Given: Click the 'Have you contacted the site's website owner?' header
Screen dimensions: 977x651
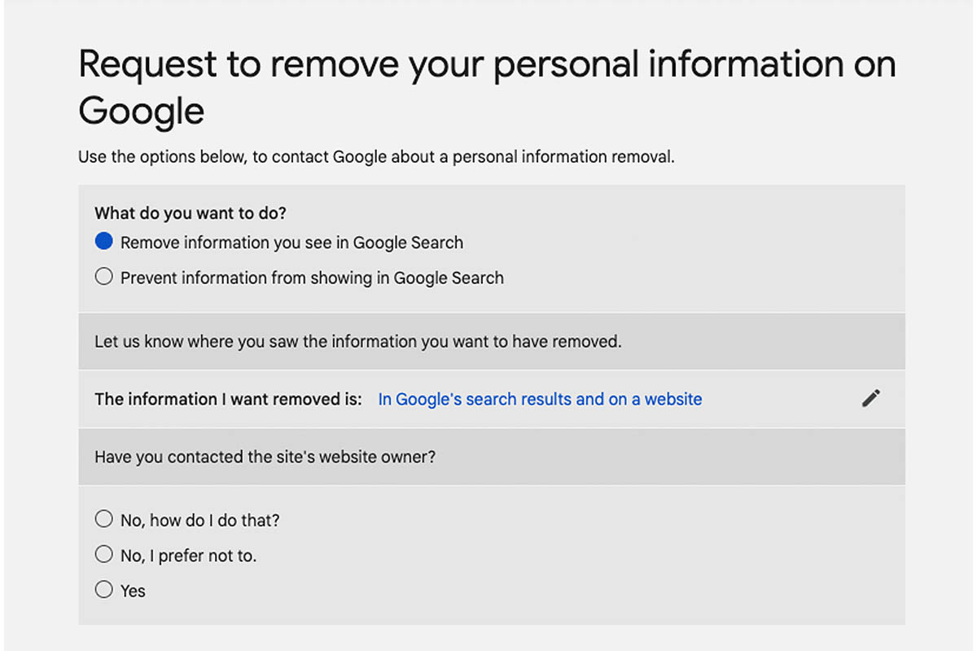Looking at the screenshot, I should pos(265,457).
